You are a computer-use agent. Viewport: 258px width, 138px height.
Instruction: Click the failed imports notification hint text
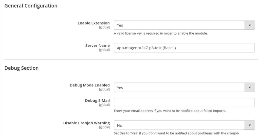170,111
